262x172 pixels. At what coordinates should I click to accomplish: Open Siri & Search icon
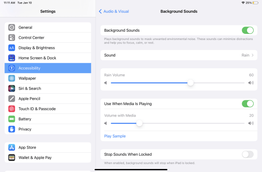(x=12, y=88)
